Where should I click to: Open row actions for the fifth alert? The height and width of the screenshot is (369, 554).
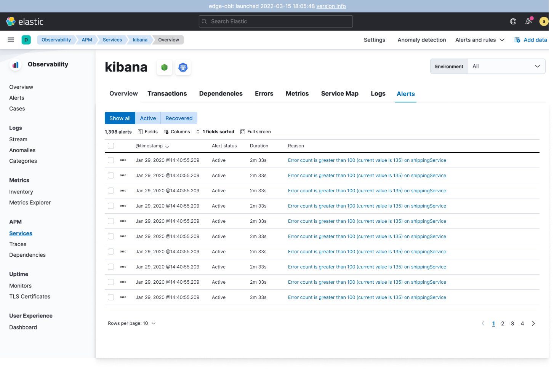(x=123, y=221)
